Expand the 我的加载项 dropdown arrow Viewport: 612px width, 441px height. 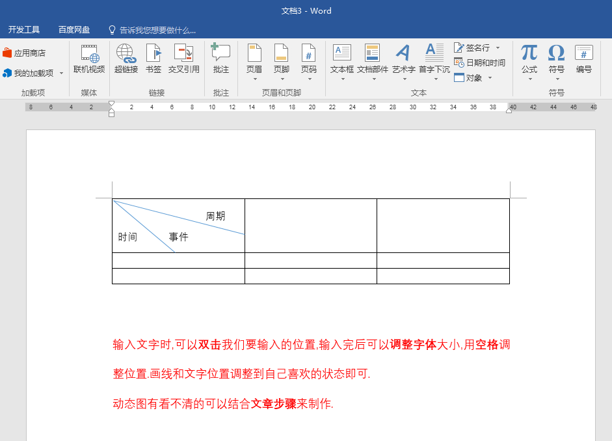coord(61,73)
